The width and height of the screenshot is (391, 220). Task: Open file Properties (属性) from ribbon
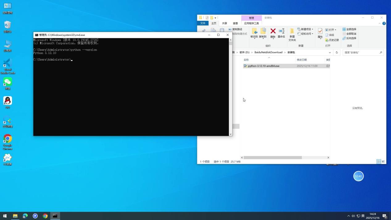(x=320, y=33)
